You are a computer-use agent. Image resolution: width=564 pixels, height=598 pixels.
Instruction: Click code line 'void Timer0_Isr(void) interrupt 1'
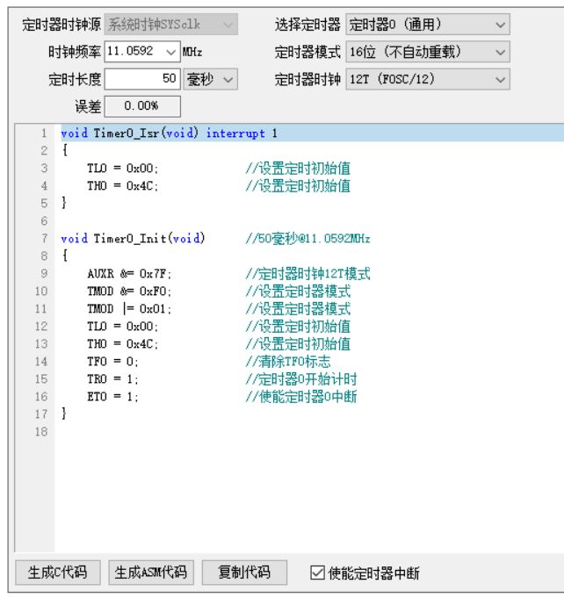click(x=169, y=133)
